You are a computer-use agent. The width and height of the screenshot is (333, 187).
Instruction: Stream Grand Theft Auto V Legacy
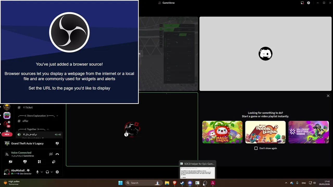pos(57,143)
